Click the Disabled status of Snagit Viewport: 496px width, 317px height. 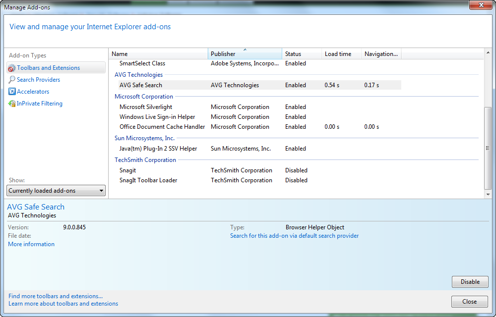(x=296, y=170)
